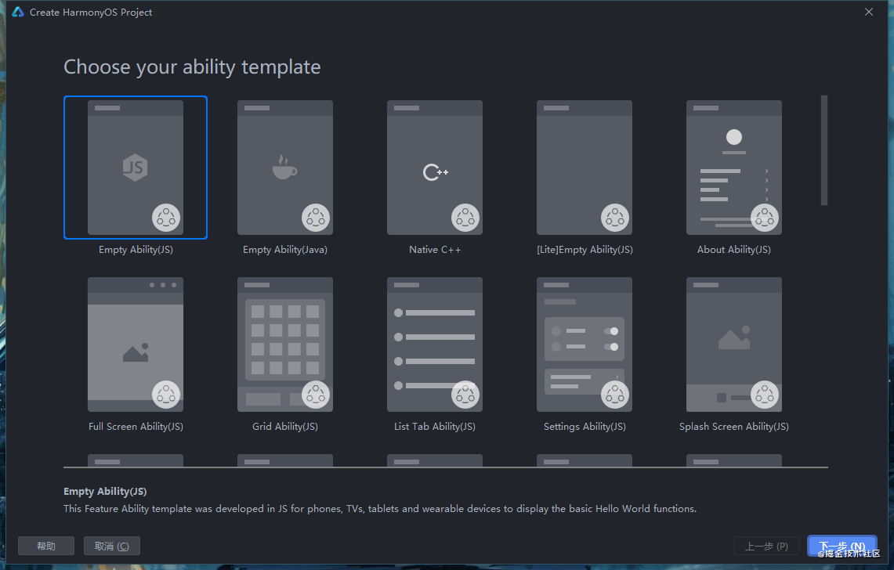Click the Empty Ability(Java) label
This screenshot has width=894, height=570.
pos(285,250)
